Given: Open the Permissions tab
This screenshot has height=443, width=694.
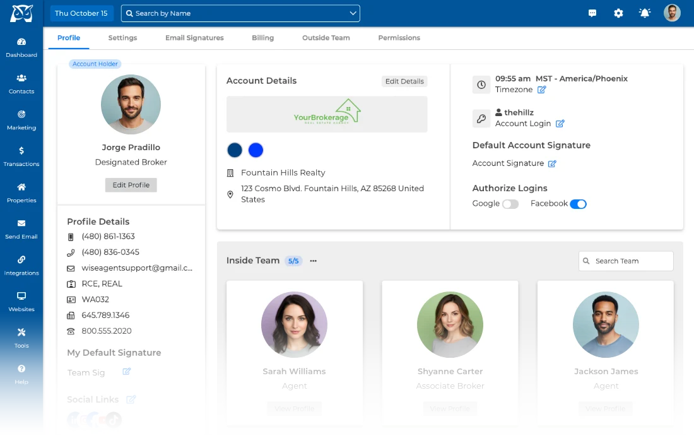Looking at the screenshot, I should pyautogui.click(x=399, y=38).
